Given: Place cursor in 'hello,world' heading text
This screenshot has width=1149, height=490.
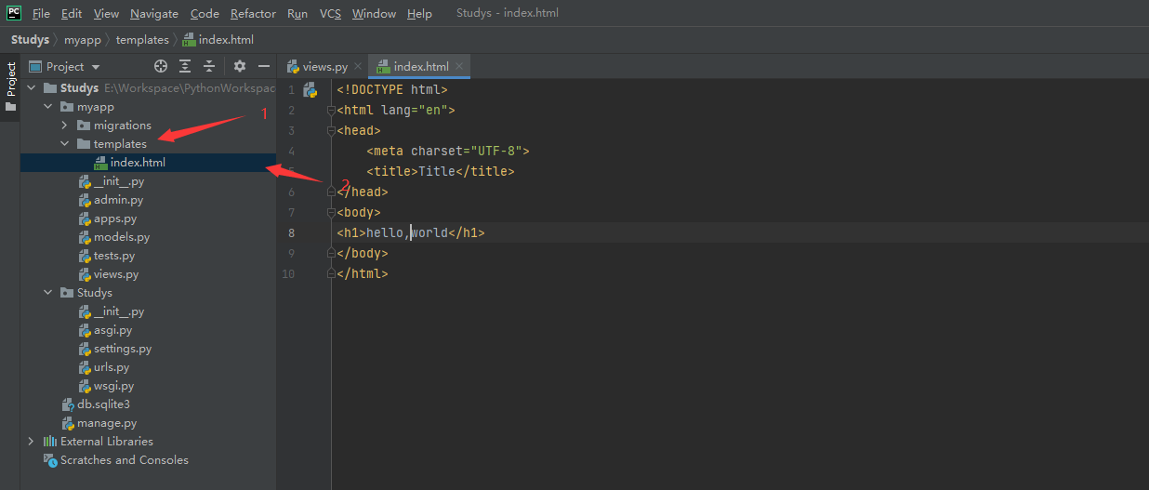Looking at the screenshot, I should 407,233.
